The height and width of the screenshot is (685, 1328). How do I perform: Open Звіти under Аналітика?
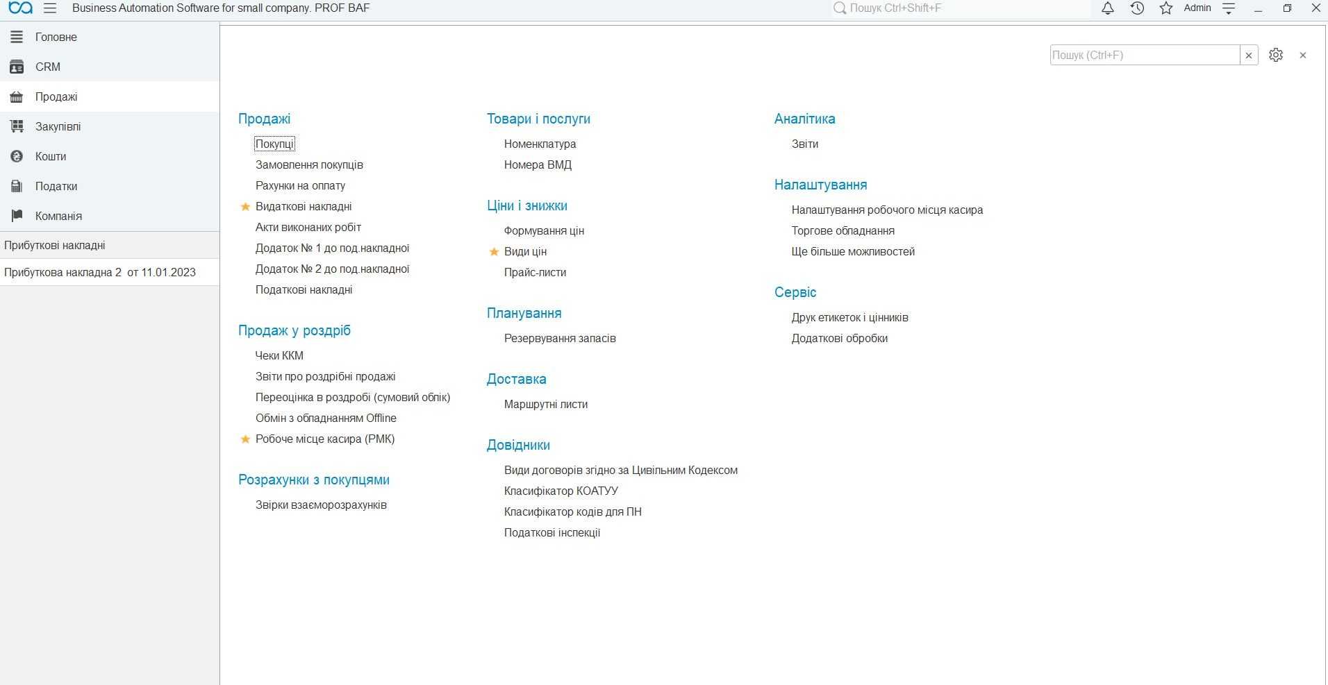[x=805, y=144]
